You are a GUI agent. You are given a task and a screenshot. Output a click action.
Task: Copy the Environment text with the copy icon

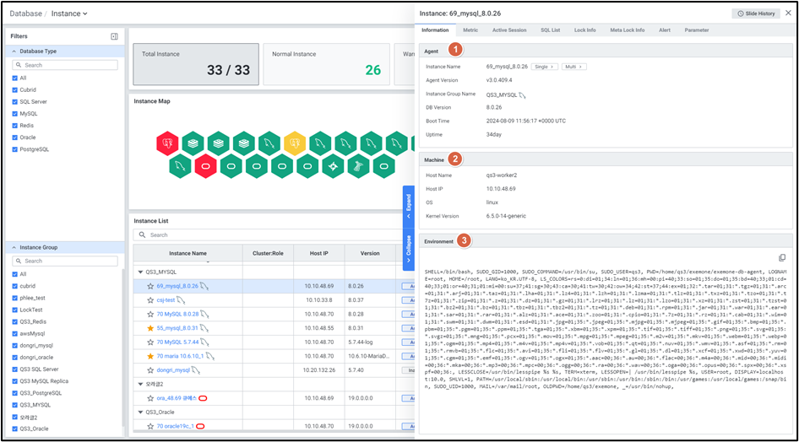tap(781, 257)
